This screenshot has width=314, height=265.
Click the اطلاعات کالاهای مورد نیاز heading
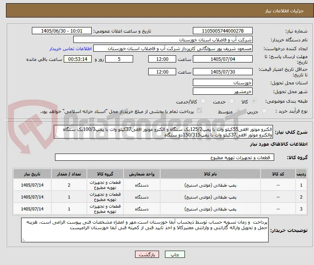pos(279,144)
